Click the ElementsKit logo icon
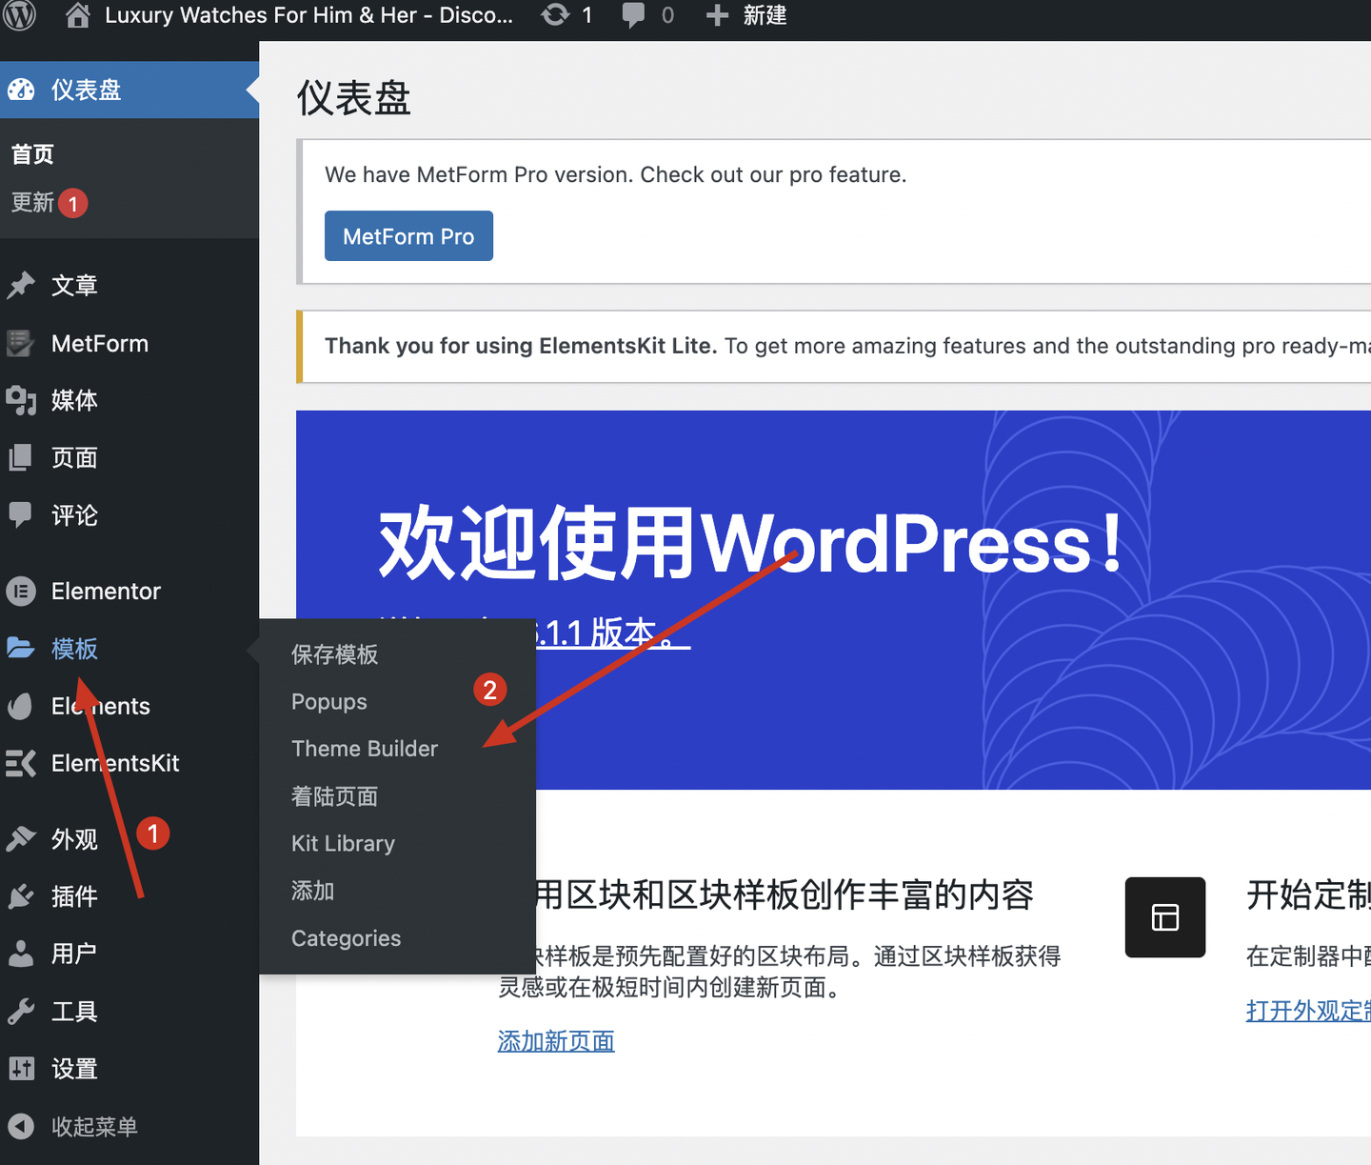This screenshot has width=1371, height=1165. click(x=21, y=763)
